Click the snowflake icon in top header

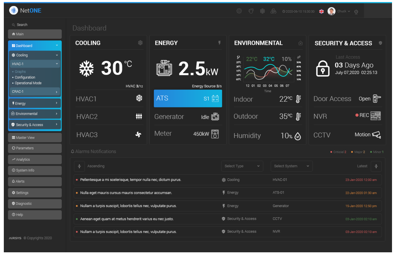pyautogui.click(x=262, y=11)
